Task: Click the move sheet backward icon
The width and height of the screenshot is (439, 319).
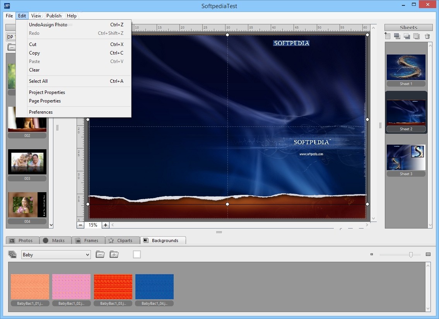Action: point(407,36)
